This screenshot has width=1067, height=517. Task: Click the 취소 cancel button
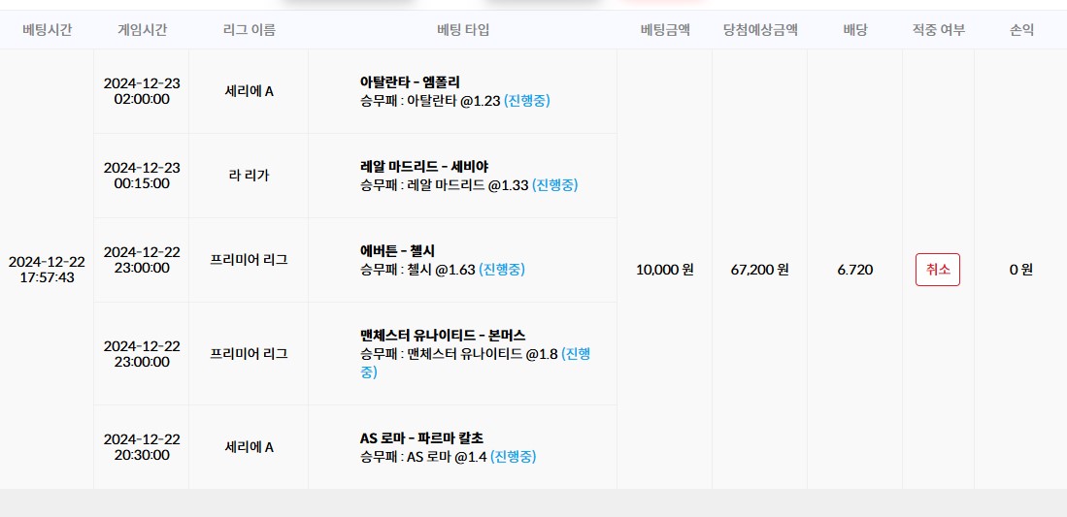(937, 270)
